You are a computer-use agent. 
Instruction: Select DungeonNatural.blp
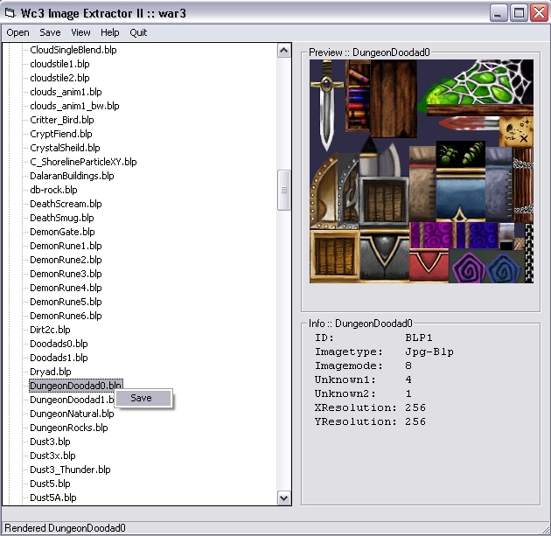click(x=72, y=414)
